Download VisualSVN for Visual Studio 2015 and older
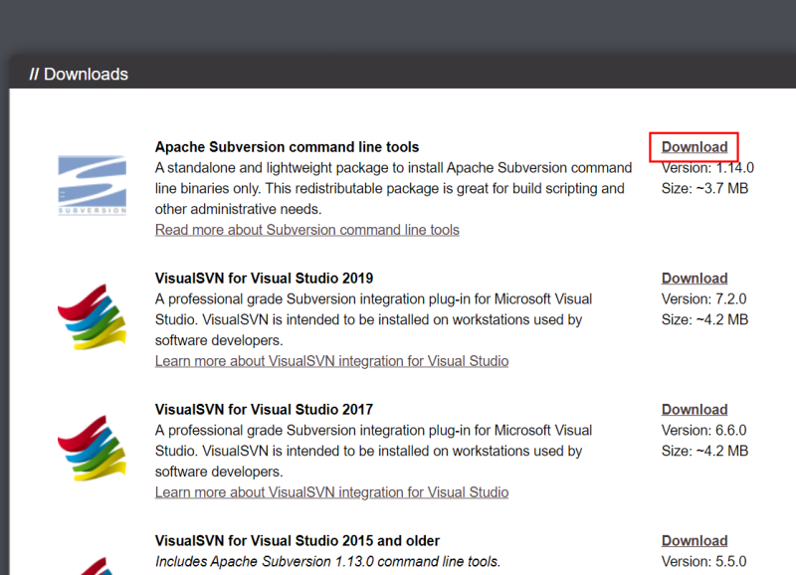Image resolution: width=796 pixels, height=575 pixels. (695, 541)
